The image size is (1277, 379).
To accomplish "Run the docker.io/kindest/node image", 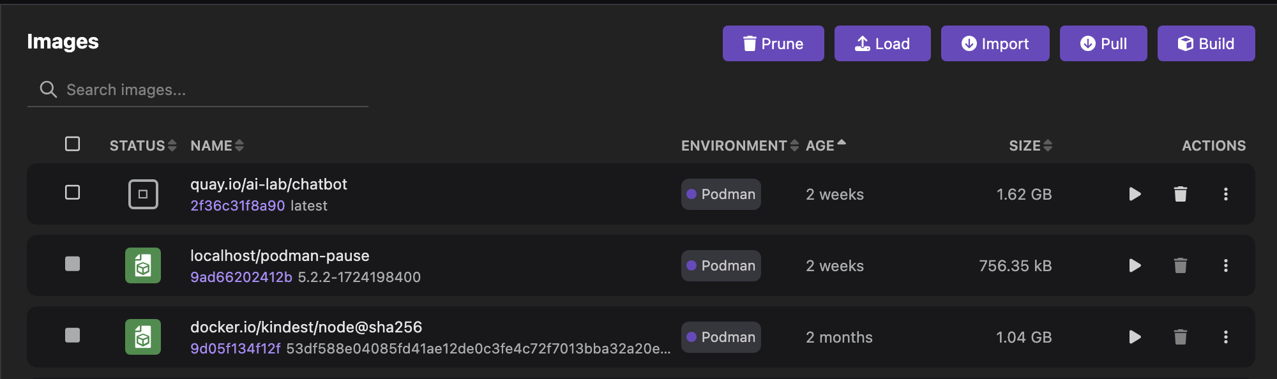I will click(x=1135, y=337).
